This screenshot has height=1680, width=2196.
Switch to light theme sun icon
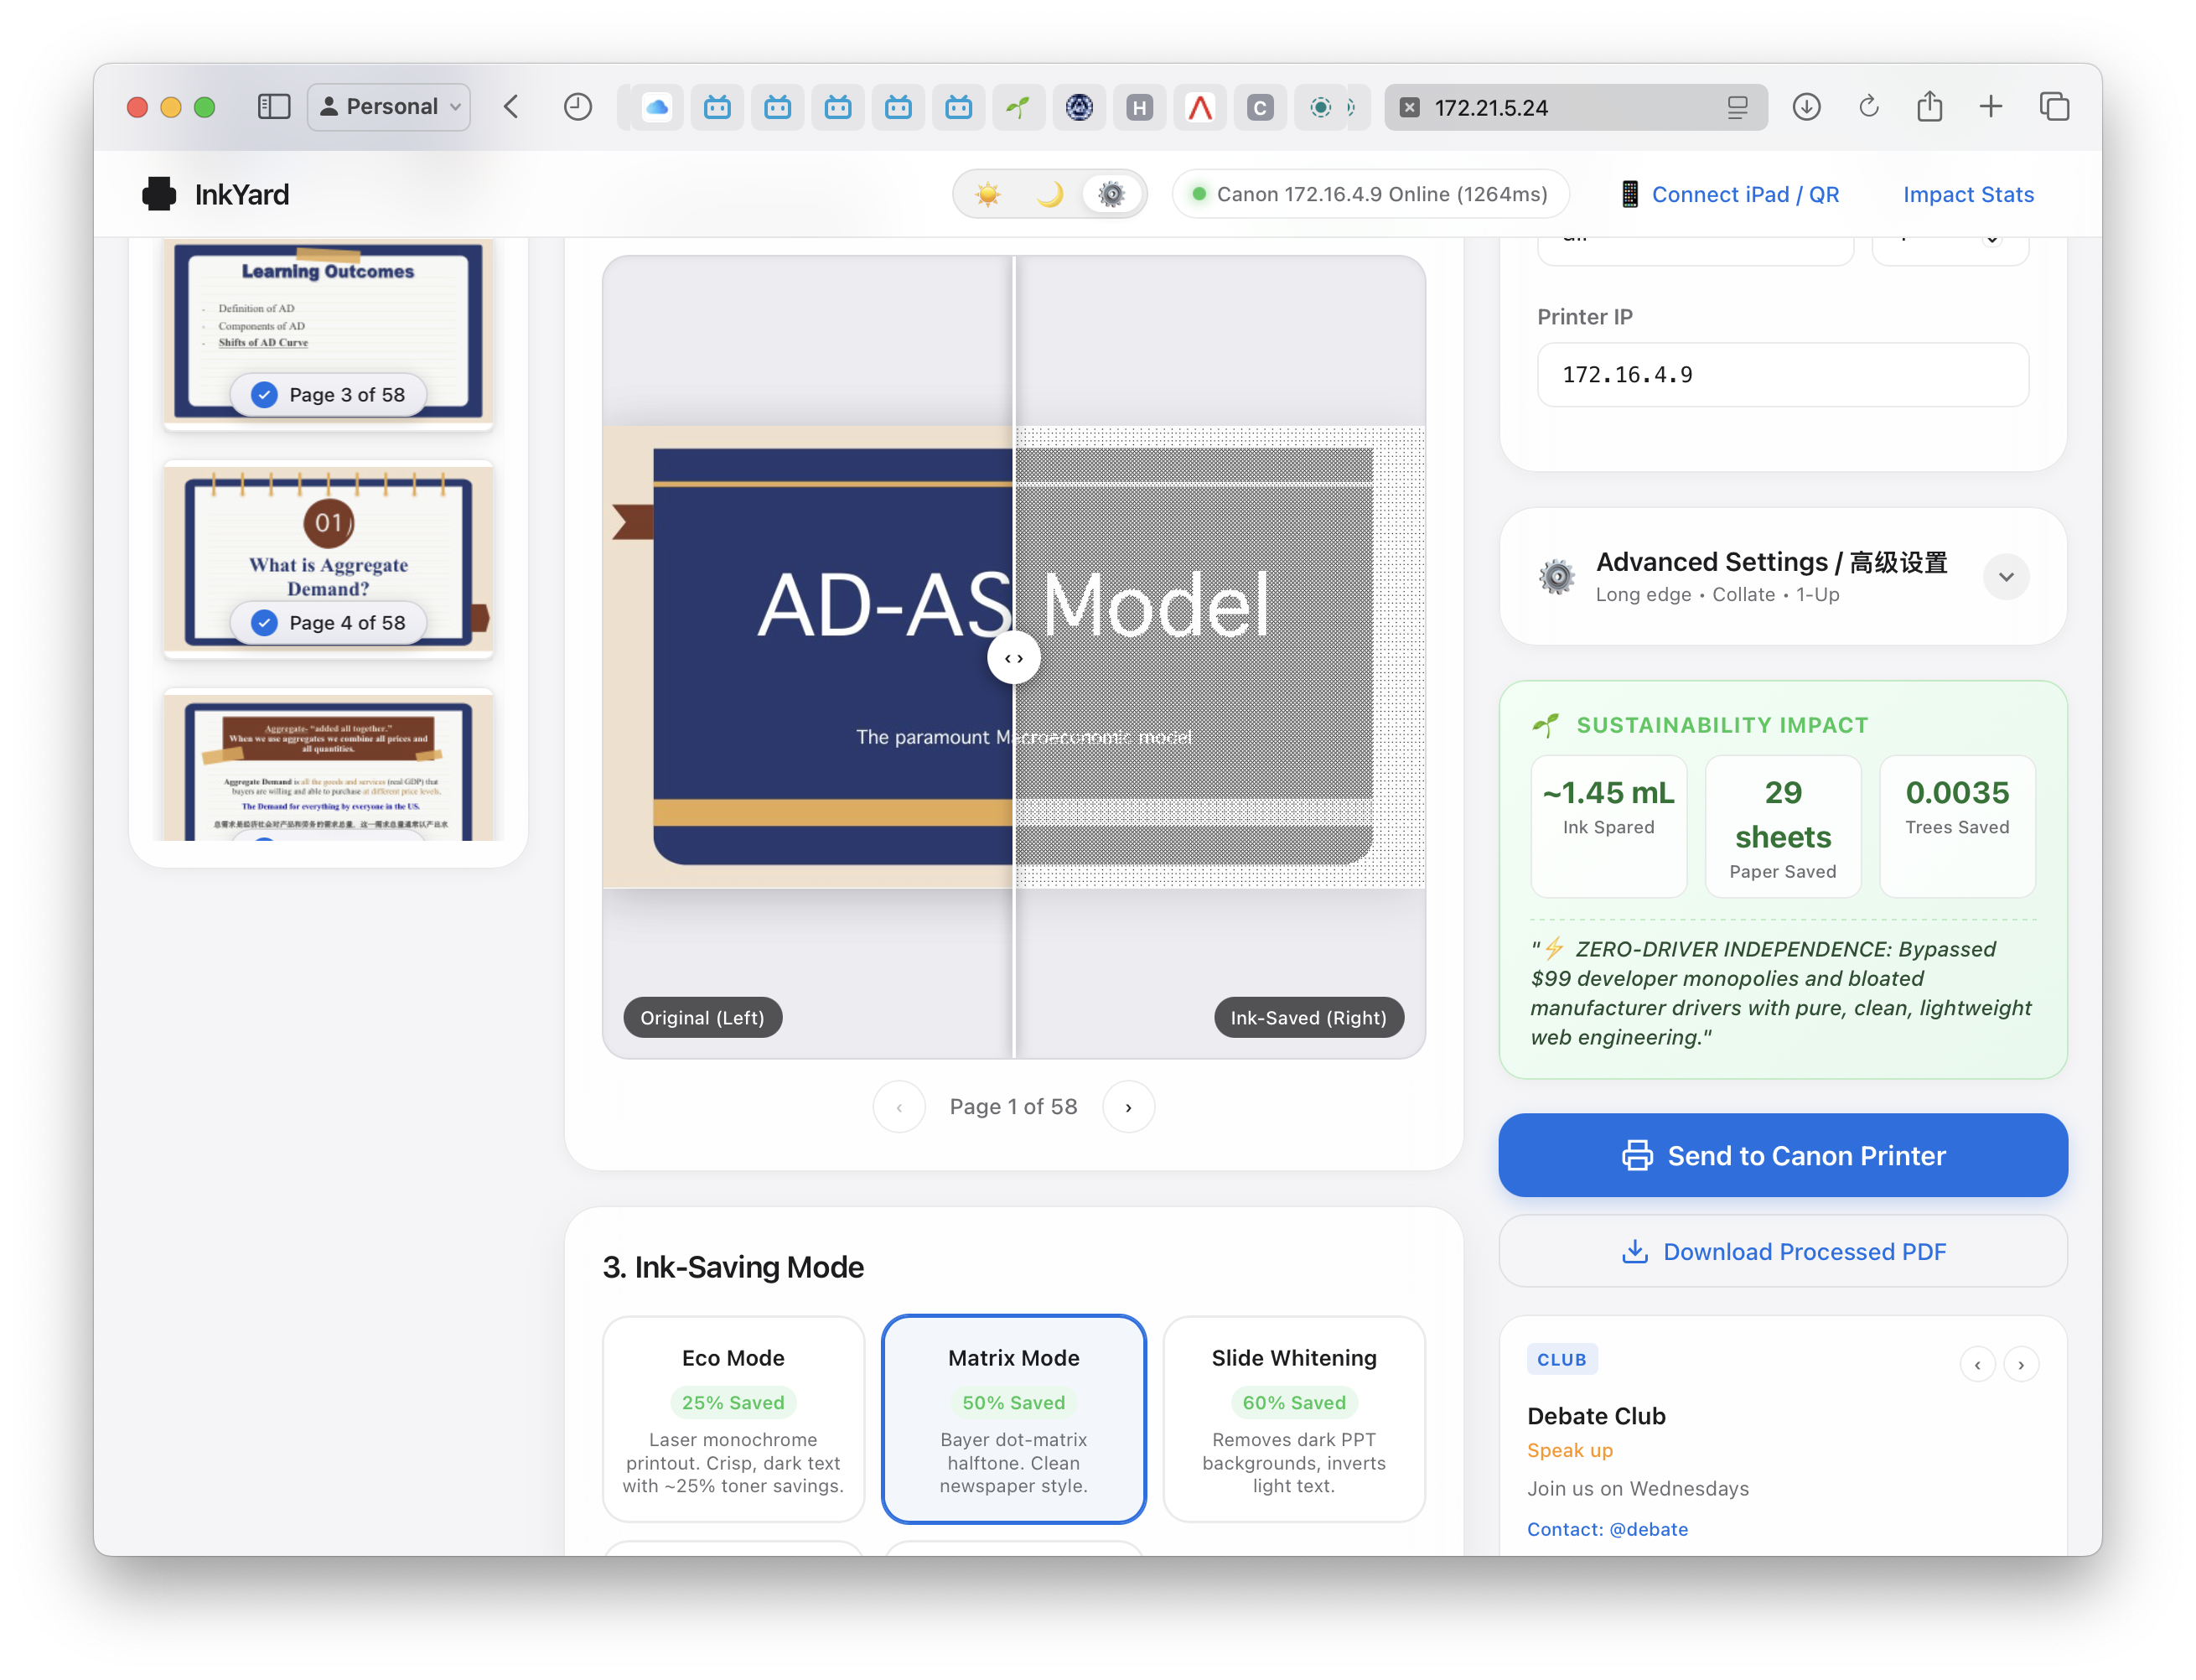(987, 194)
